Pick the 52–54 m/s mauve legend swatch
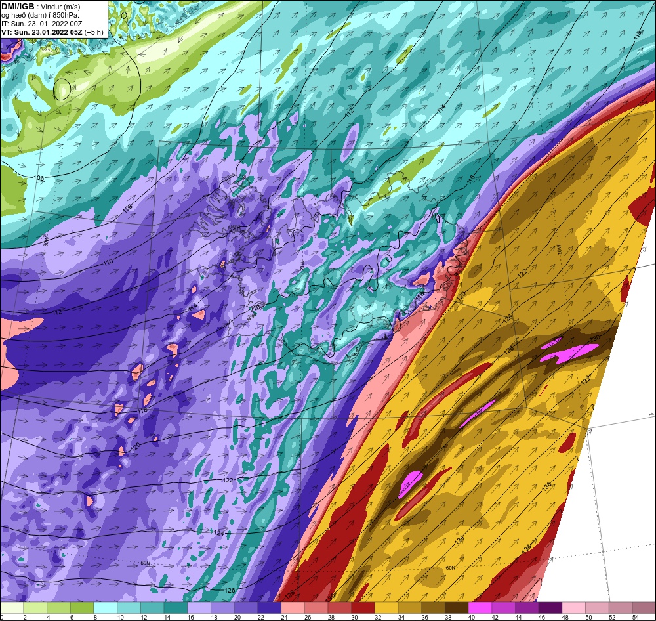The image size is (656, 621). point(621,608)
